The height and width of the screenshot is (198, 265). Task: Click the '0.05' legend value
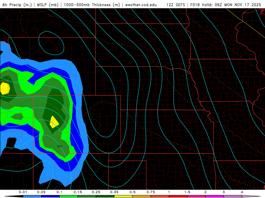(41, 192)
